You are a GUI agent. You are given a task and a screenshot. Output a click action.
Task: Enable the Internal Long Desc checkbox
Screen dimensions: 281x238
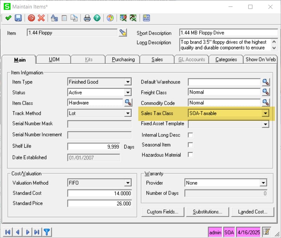[x=190, y=135]
